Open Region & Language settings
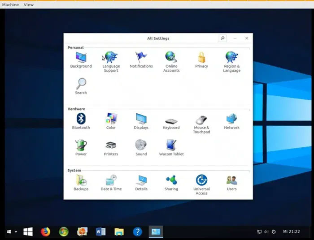 pos(232,62)
